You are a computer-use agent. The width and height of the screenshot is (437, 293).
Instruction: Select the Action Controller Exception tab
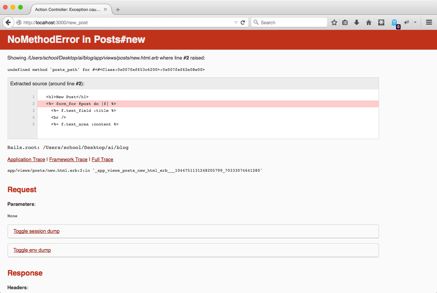[x=68, y=9]
